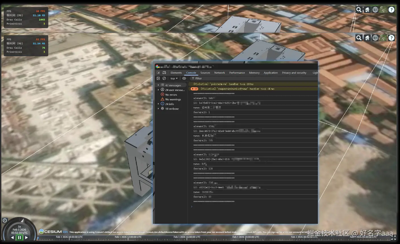Toggle Cesium fullscreen button
Screen dimensions: 400x244
click(393, 237)
